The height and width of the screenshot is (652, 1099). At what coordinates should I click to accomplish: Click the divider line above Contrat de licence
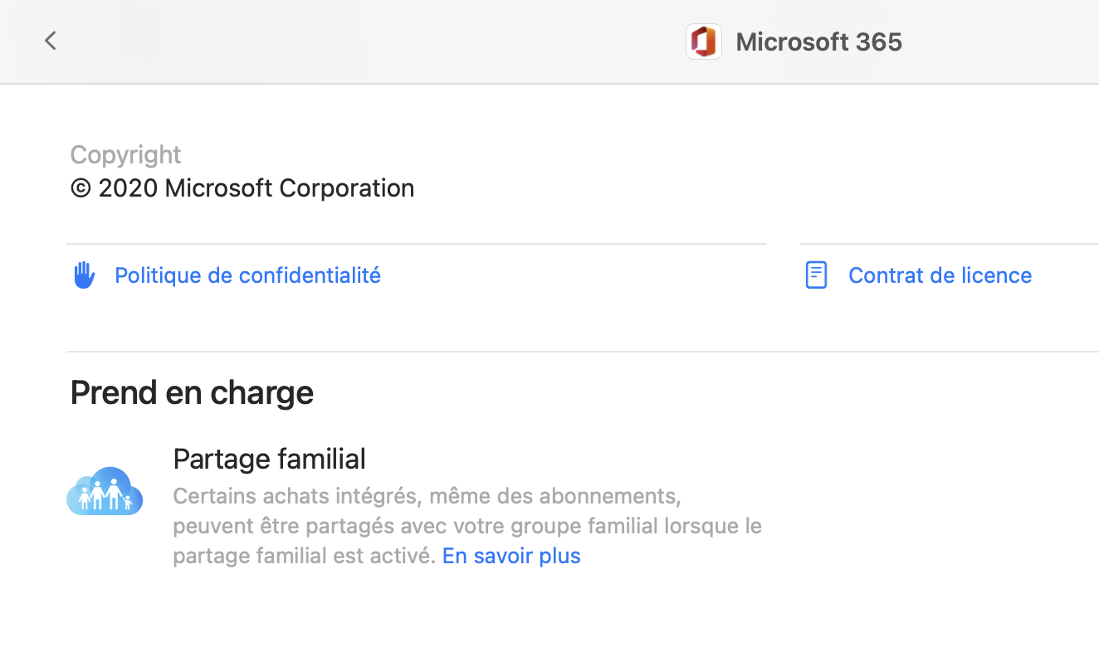[946, 244]
